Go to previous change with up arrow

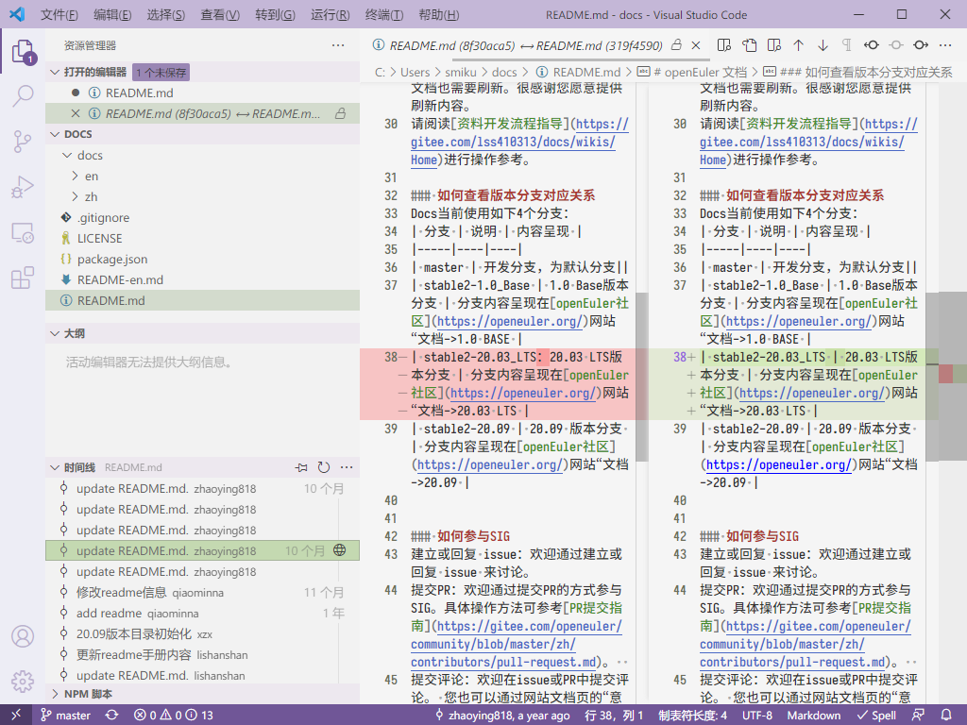[x=799, y=45]
